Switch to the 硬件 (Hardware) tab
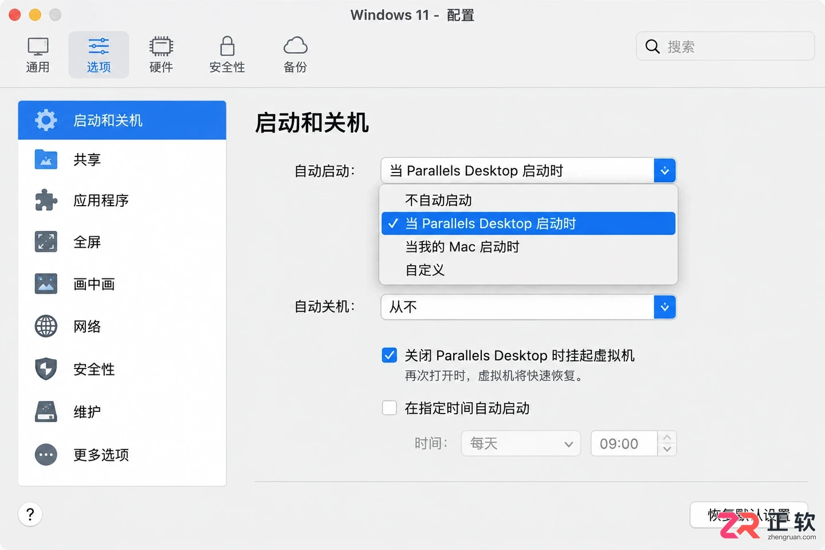The height and width of the screenshot is (550, 825). (x=161, y=55)
